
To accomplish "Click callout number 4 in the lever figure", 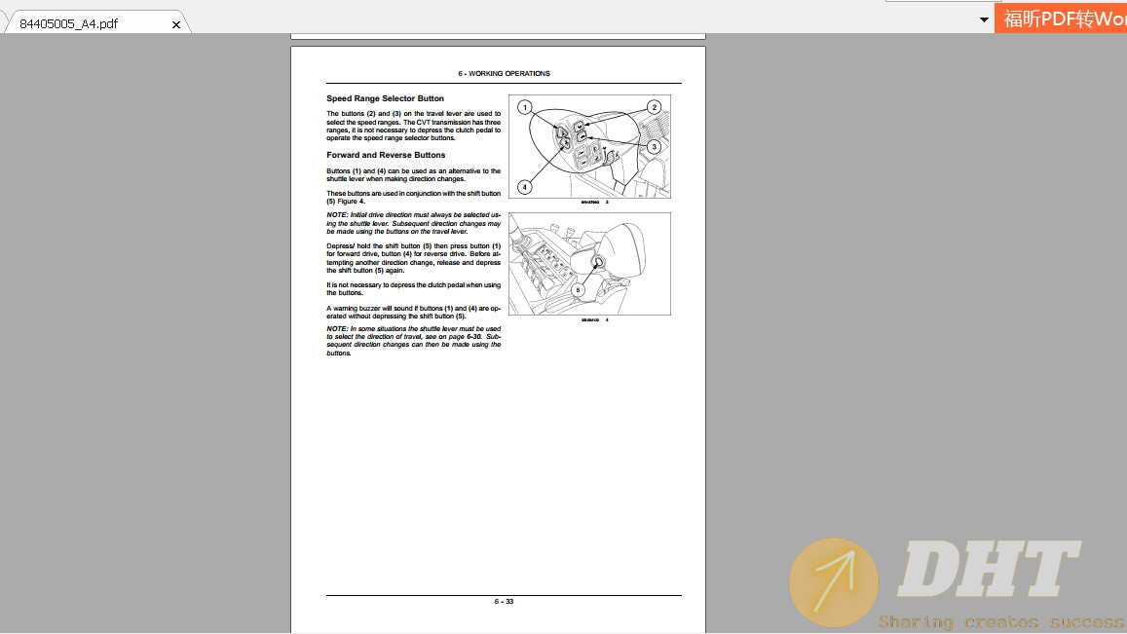I will click(525, 187).
